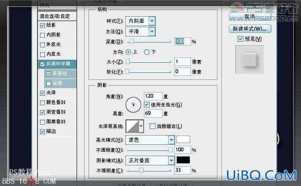Click the highlight opacity 100 field
This screenshot has width=301, height=186.
pyautogui.click(x=182, y=150)
